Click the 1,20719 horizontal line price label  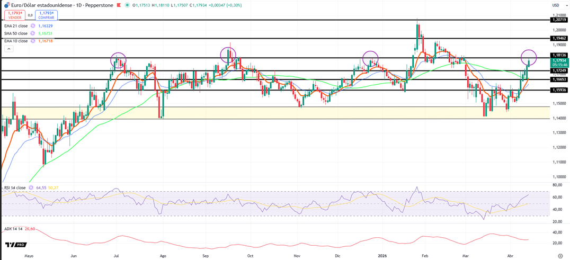(x=559, y=20)
